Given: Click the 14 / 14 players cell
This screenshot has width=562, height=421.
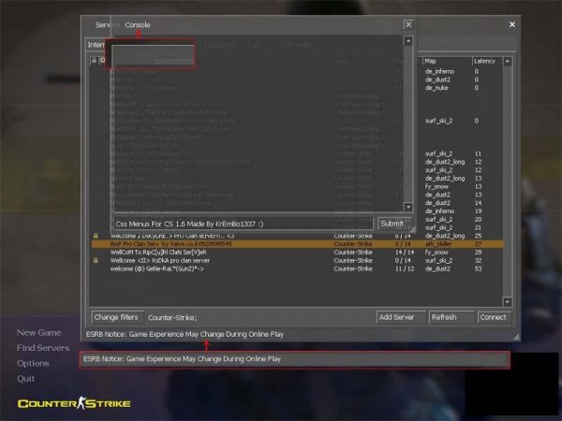Looking at the screenshot, I should pos(405,252).
